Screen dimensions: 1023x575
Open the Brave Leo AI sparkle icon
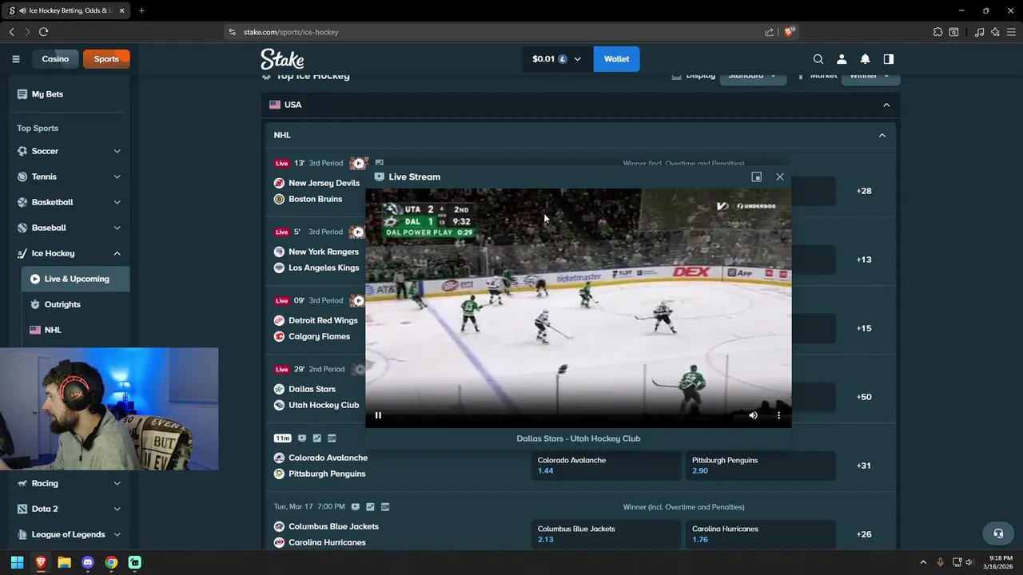(x=995, y=32)
